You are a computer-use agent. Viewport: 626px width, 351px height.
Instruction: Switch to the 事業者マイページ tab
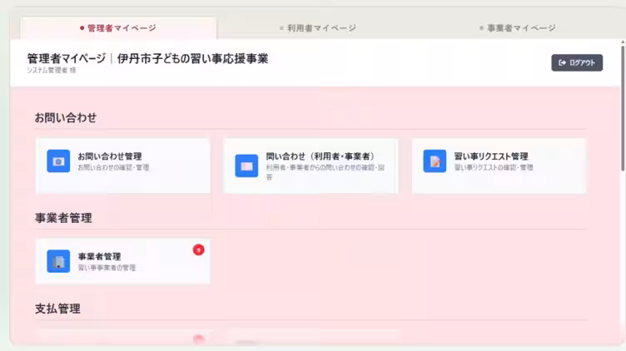[518, 28]
